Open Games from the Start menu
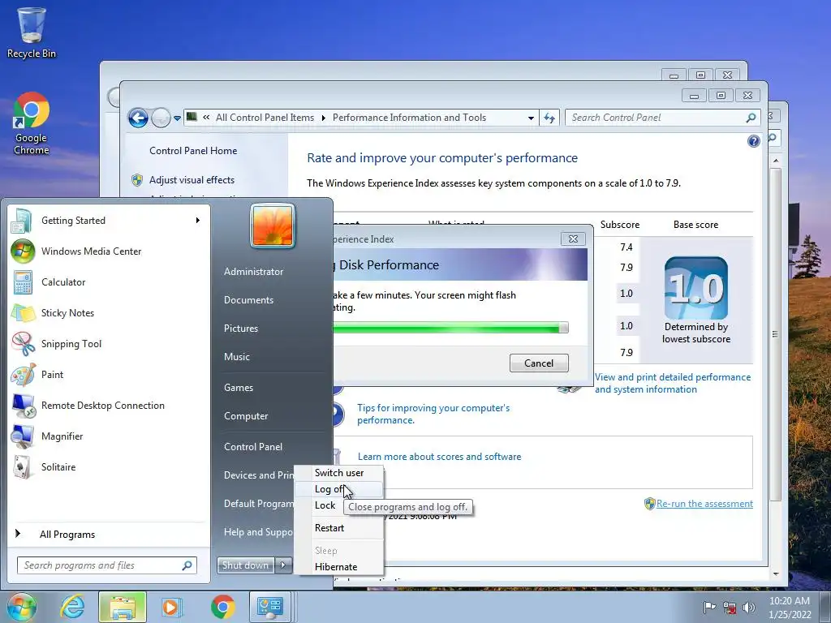This screenshot has width=831, height=623. pyautogui.click(x=239, y=387)
